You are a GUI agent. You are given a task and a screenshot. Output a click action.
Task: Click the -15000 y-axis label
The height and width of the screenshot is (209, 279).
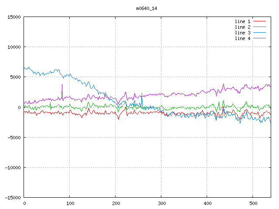coord(12,197)
